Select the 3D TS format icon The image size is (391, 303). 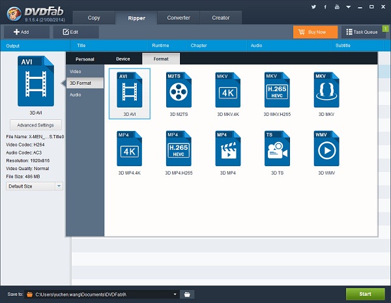click(277, 149)
